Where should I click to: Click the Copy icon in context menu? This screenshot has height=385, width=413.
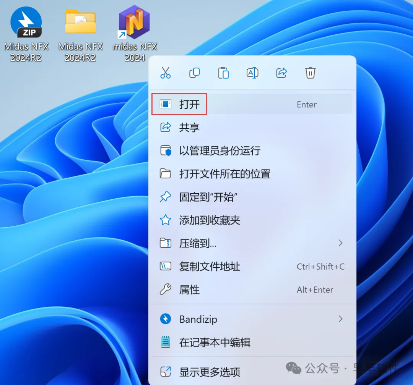tap(194, 73)
